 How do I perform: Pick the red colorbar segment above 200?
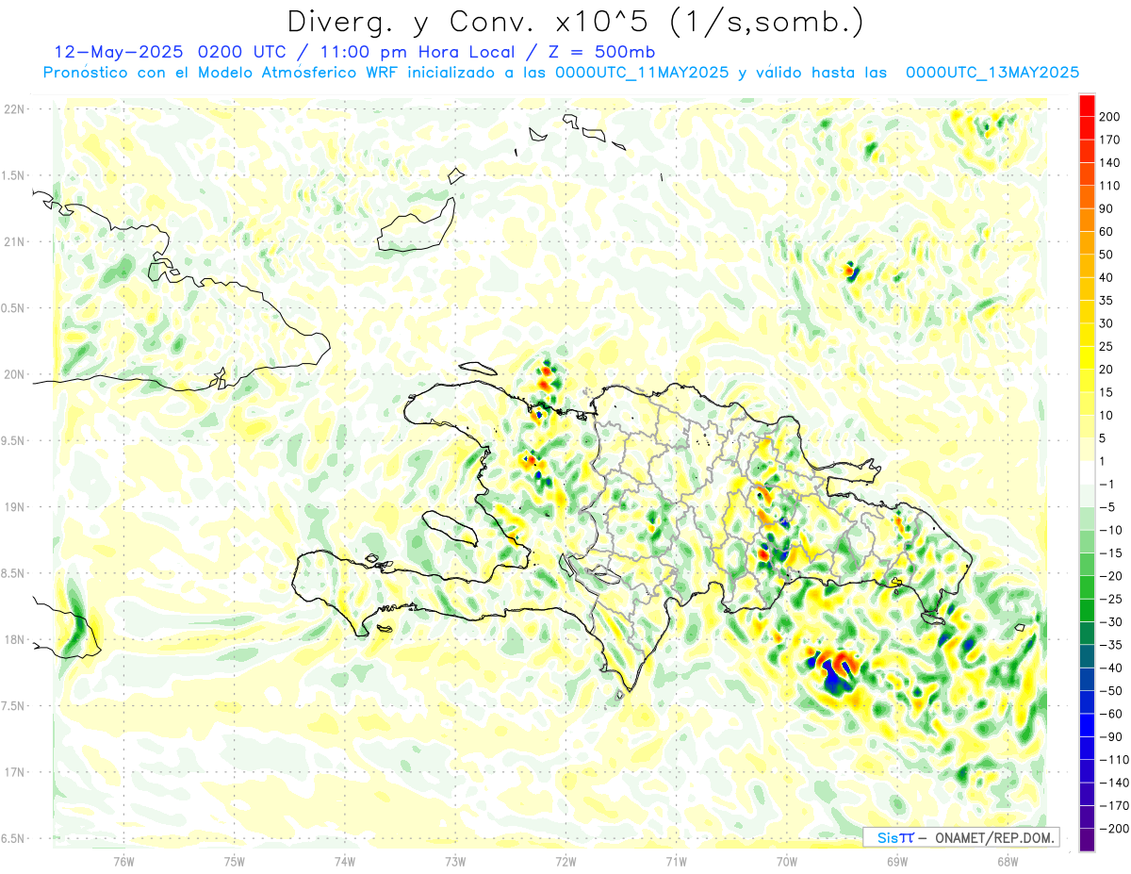(1087, 106)
